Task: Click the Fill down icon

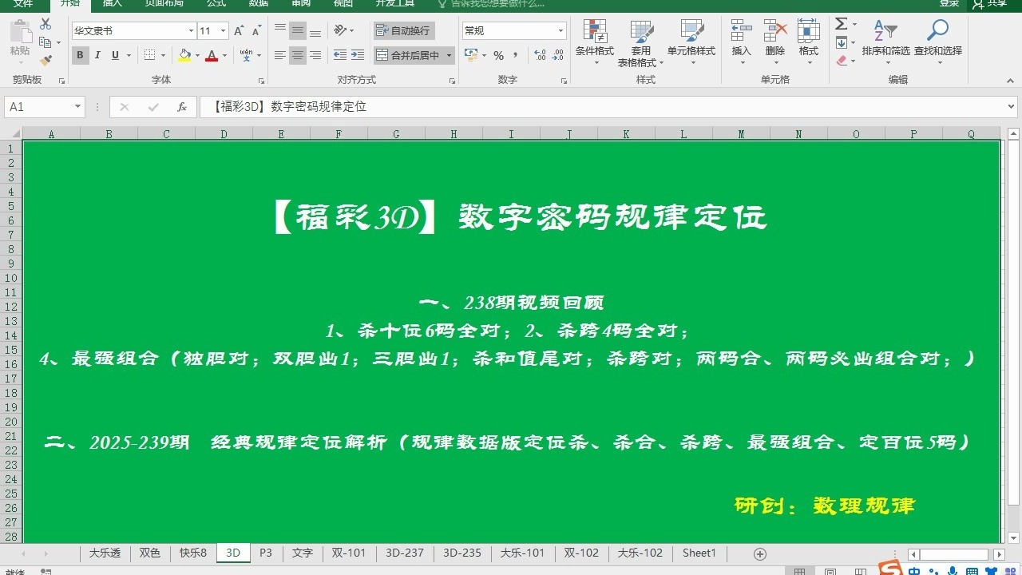Action: 840,42
